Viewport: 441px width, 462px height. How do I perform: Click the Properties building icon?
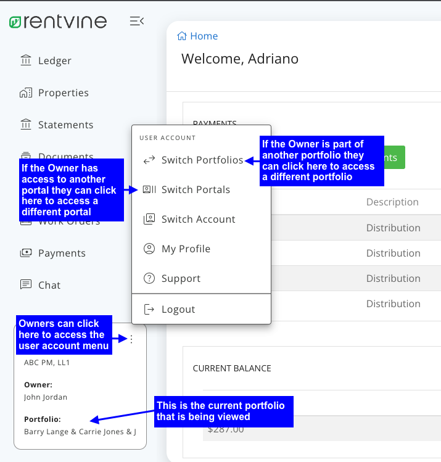point(25,93)
